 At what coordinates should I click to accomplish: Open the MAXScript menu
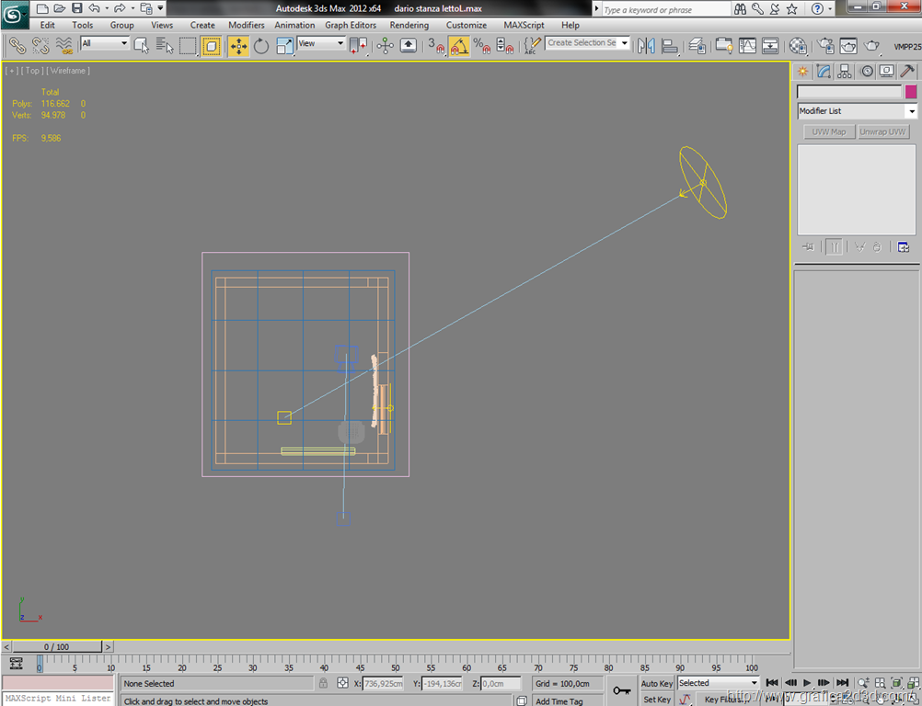pyautogui.click(x=524, y=25)
